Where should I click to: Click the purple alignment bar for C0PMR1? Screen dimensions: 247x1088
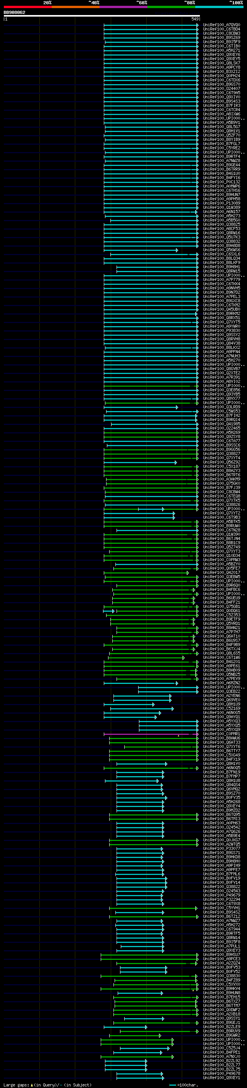pyautogui.click(x=151, y=734)
